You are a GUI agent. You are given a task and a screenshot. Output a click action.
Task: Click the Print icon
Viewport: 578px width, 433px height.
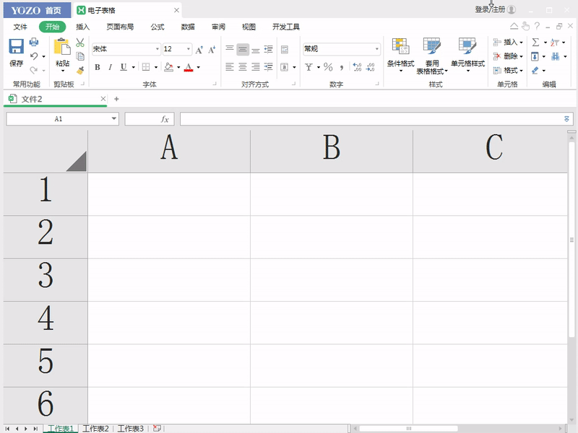34,42
